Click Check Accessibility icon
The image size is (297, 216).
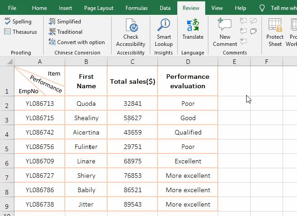point(131,32)
